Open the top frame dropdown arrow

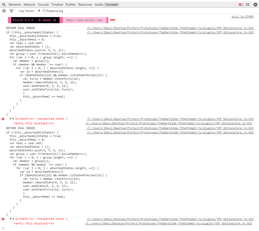tap(39, 11)
